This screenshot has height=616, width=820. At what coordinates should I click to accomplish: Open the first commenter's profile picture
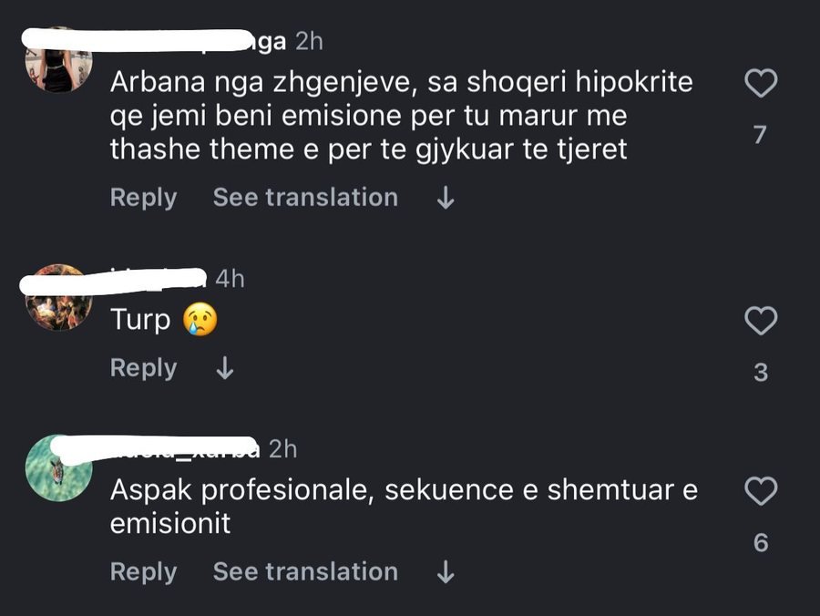[x=58, y=57]
